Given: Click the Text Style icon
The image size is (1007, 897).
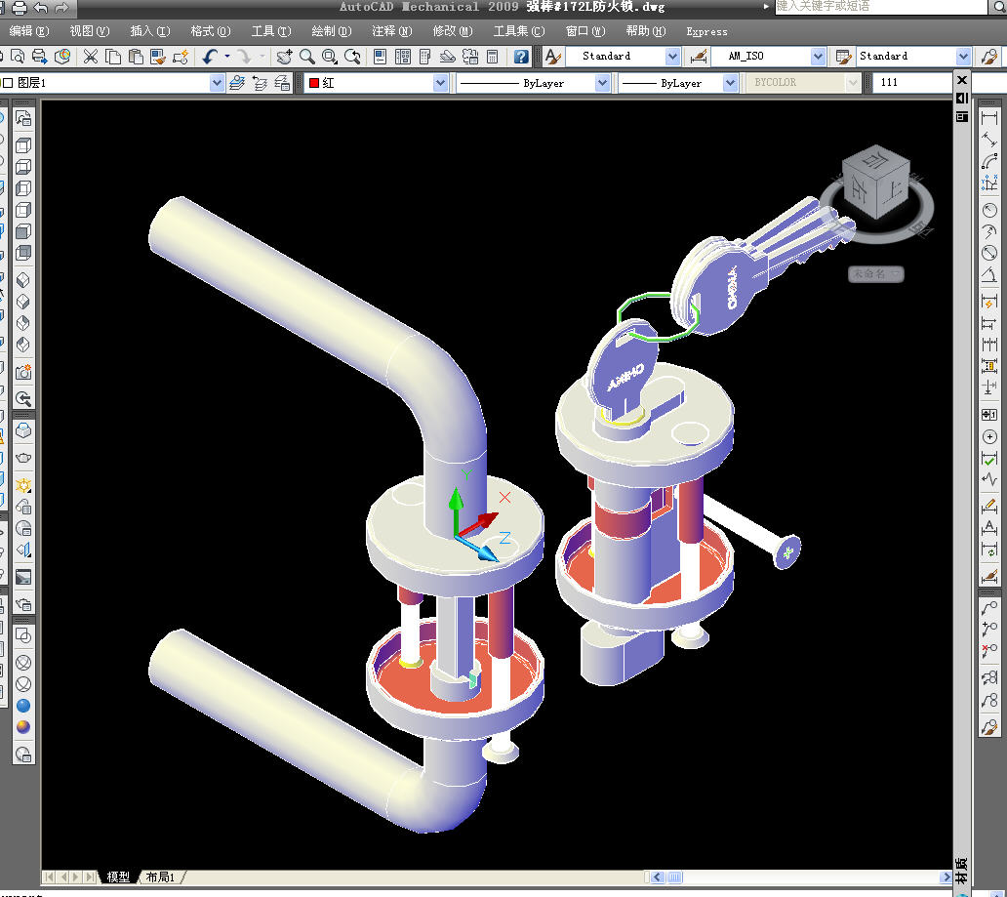Looking at the screenshot, I should click(552, 57).
